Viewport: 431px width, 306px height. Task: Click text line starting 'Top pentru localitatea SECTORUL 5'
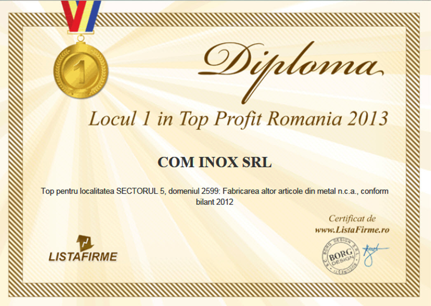[215, 191]
